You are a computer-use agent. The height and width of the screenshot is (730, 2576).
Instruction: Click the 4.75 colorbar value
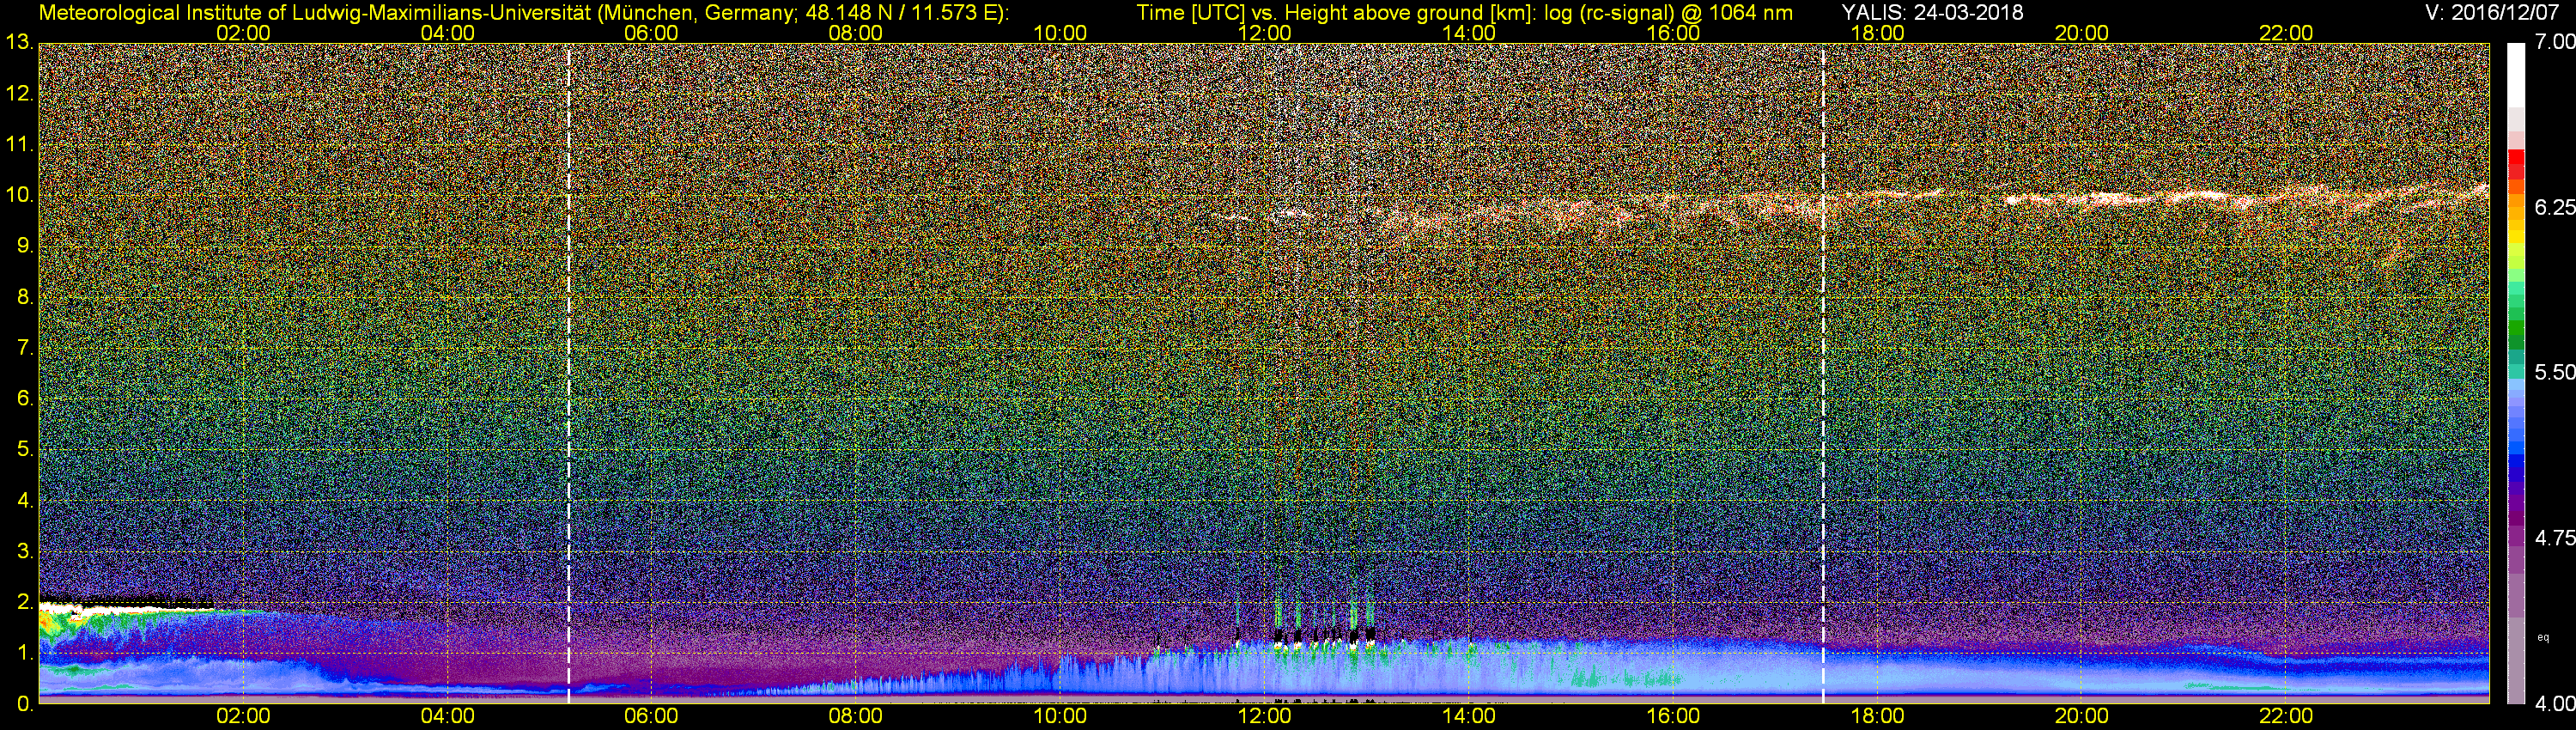pos(2555,538)
